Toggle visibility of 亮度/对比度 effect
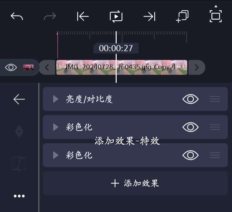 [x=190, y=99]
